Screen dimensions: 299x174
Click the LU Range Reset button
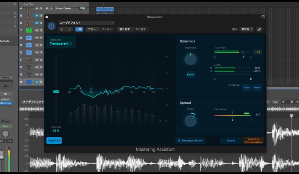pos(257,87)
